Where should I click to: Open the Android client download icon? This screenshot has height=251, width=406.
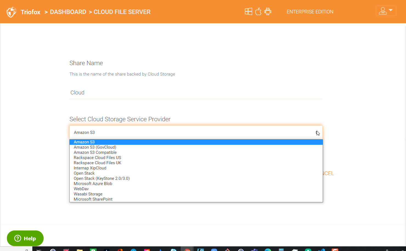click(268, 11)
